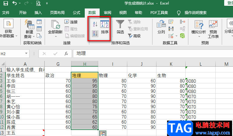Open the PDF工具集 ribbon tab
Viewport: 233px width, 136px height.
[x=159, y=13]
